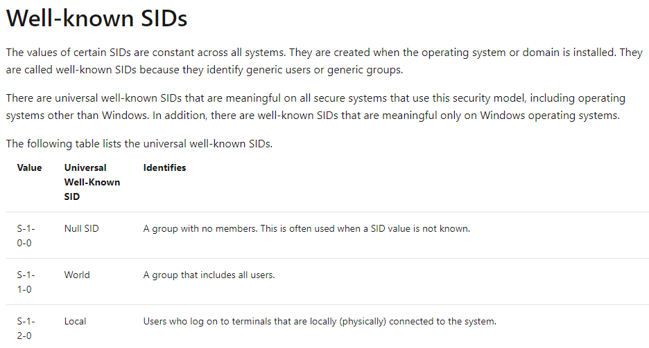
Task: Click the "Identifies" column header
Action: click(164, 167)
